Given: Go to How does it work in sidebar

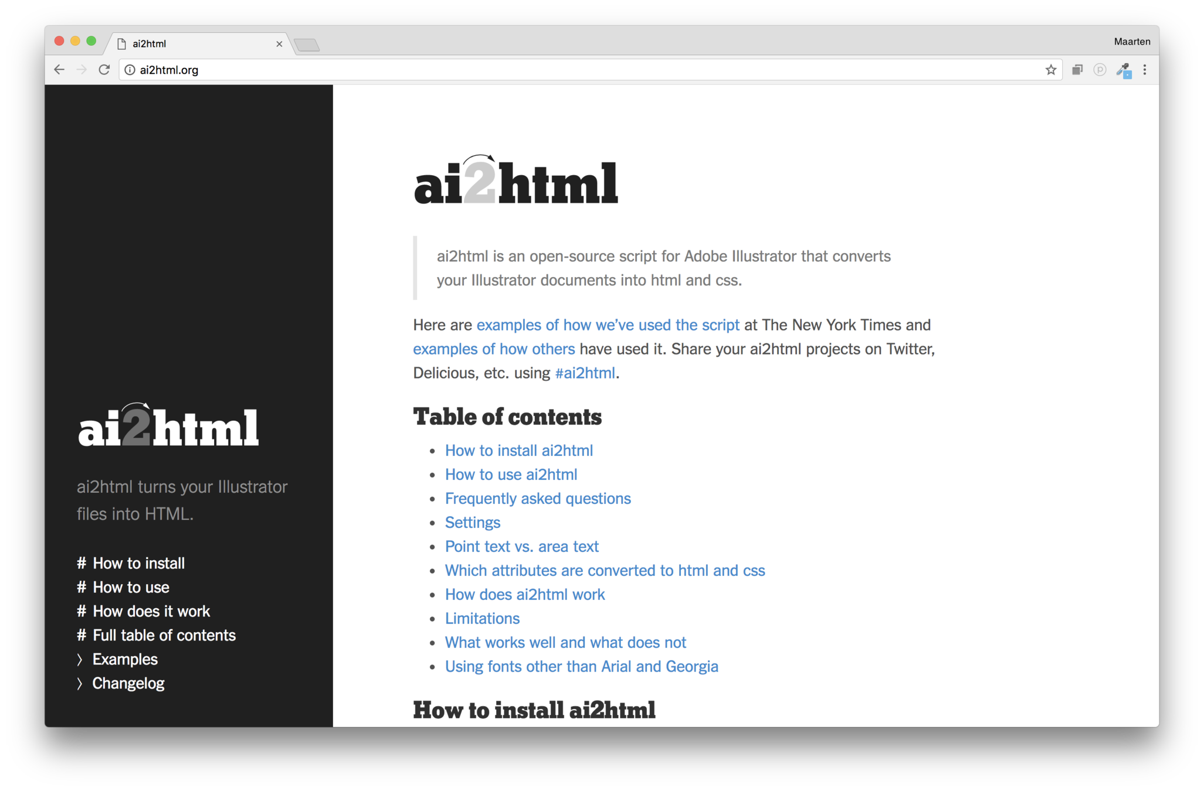Looking at the screenshot, I should [151, 611].
